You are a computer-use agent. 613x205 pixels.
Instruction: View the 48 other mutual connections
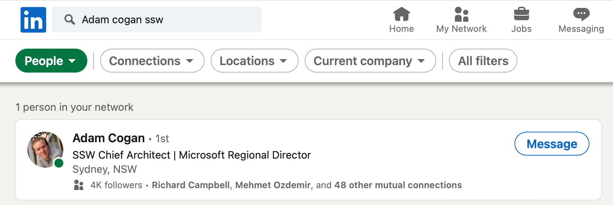398,185
